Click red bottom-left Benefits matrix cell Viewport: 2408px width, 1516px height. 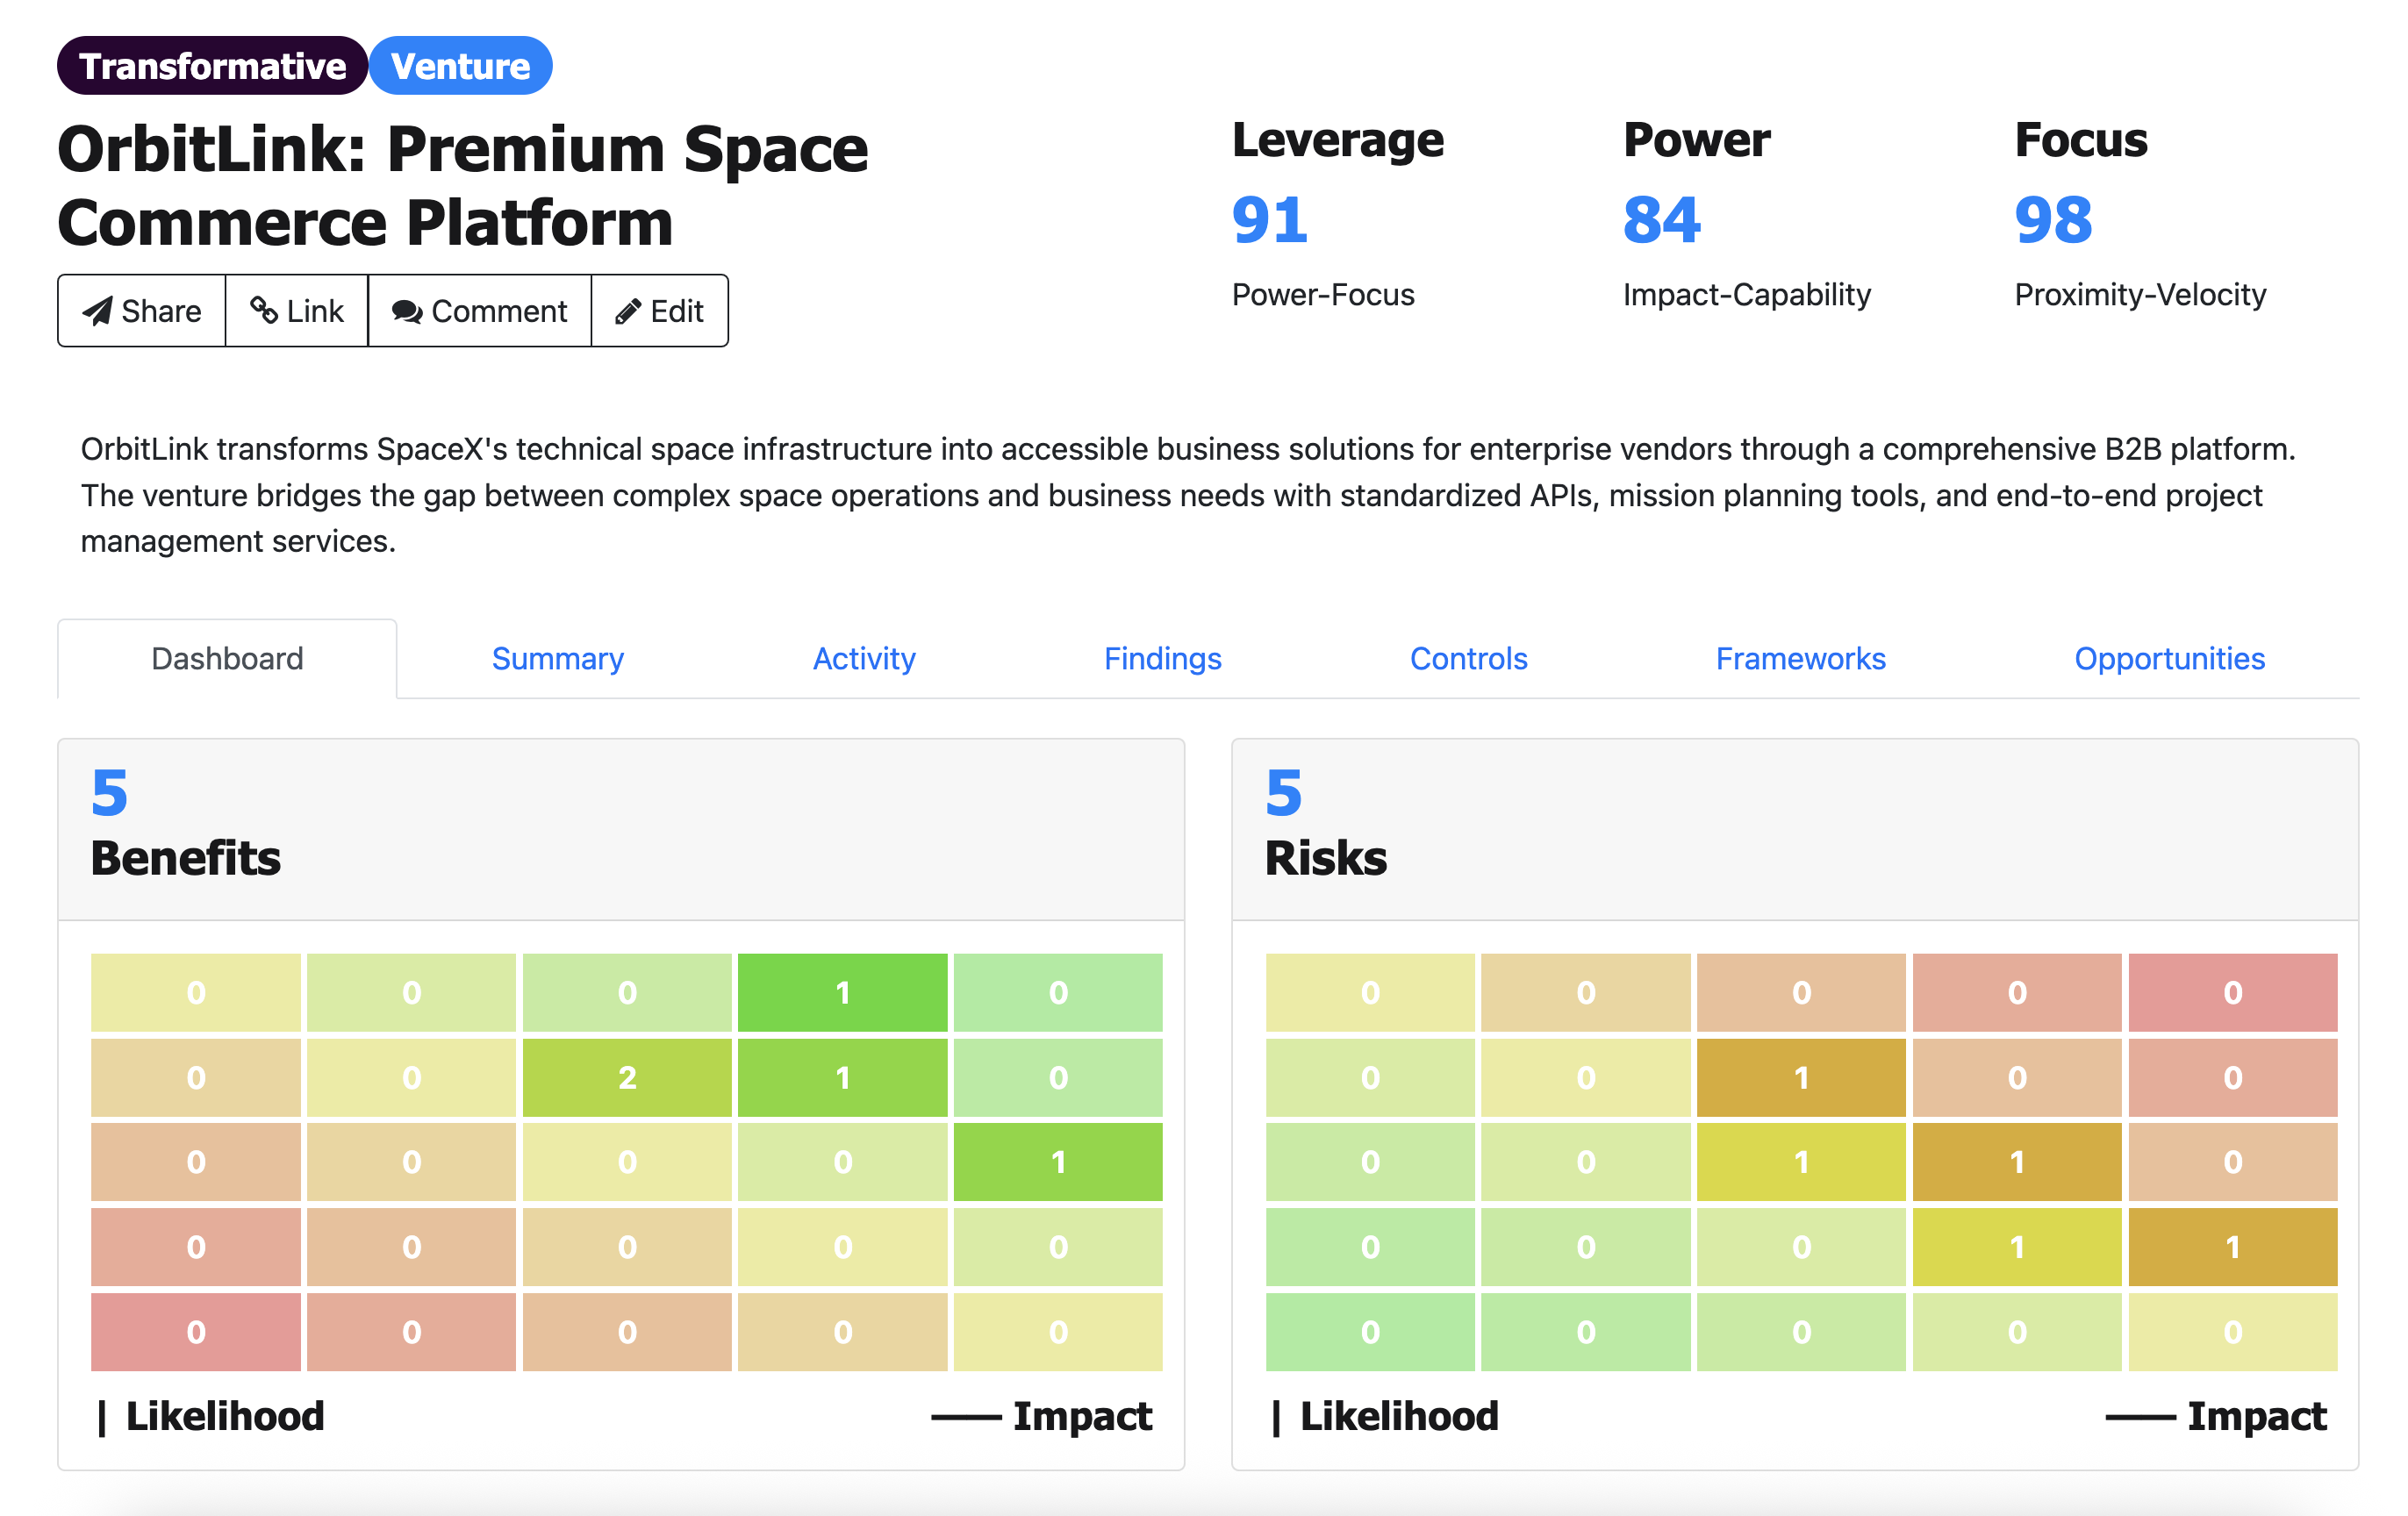click(x=196, y=1332)
